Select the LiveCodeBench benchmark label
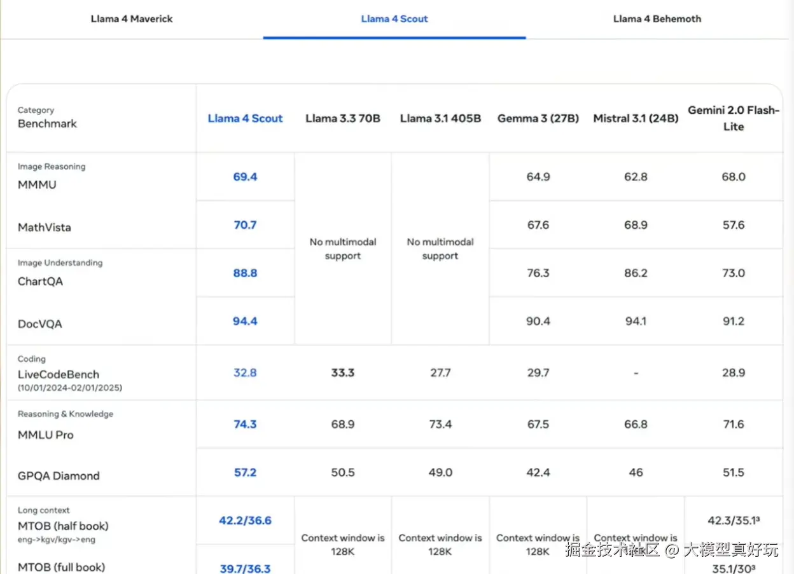Image resolution: width=794 pixels, height=574 pixels. 59,374
